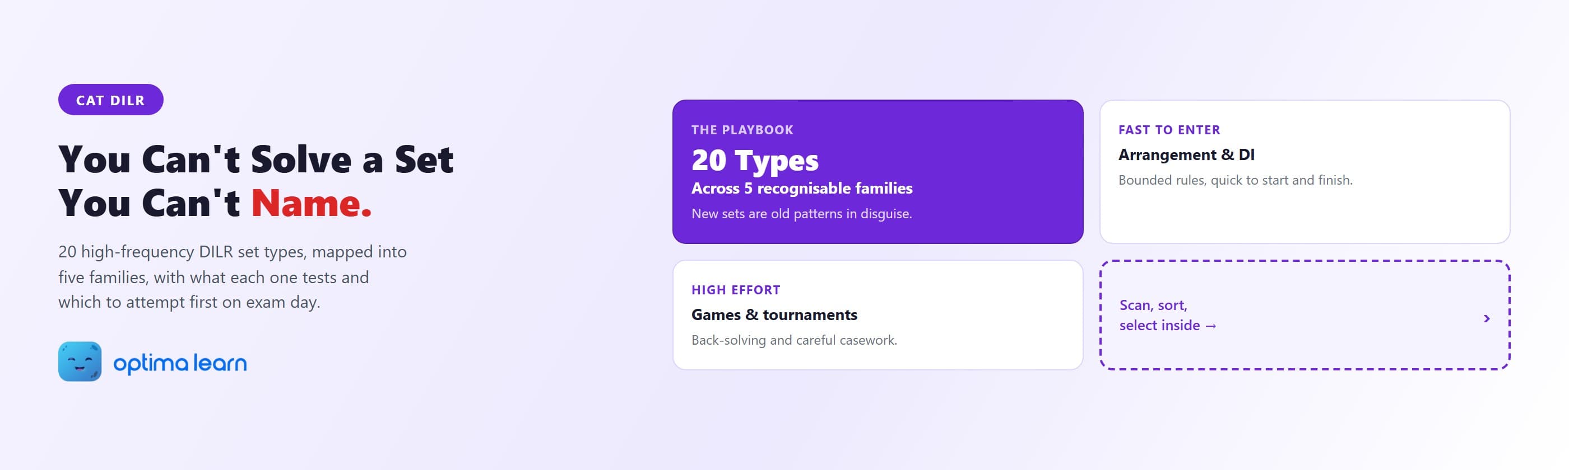Click 'Across 5 recognisable families' subtitle
The width and height of the screenshot is (1569, 470).
coord(801,189)
